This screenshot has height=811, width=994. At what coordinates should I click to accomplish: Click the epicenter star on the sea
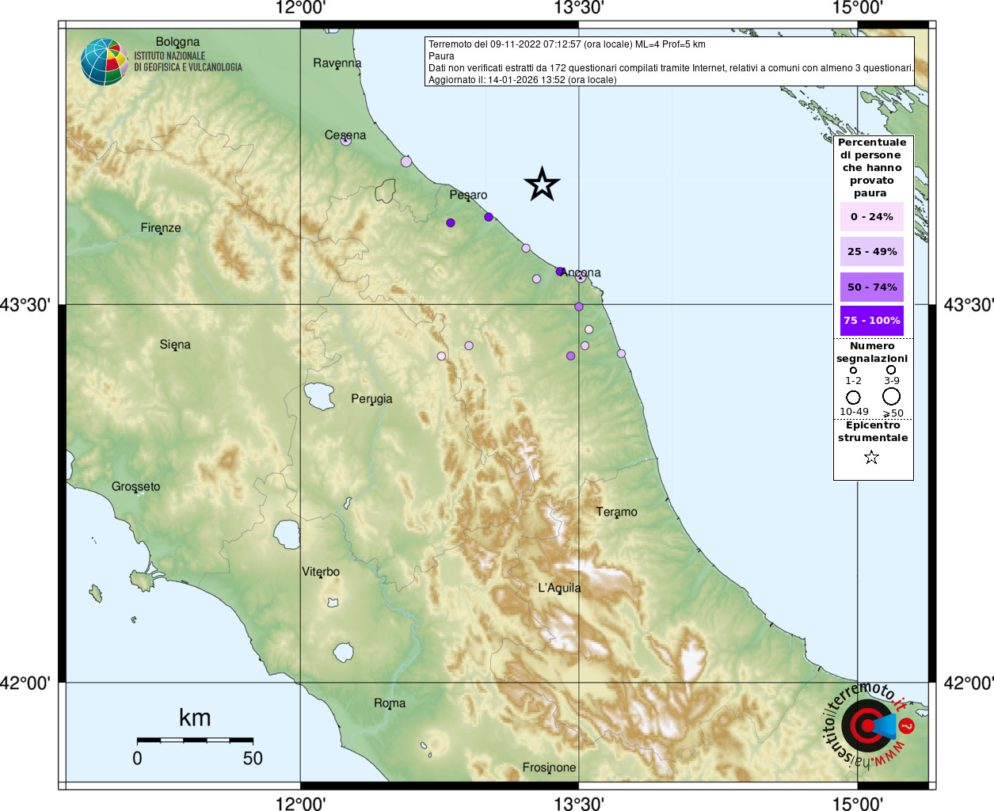click(x=542, y=184)
